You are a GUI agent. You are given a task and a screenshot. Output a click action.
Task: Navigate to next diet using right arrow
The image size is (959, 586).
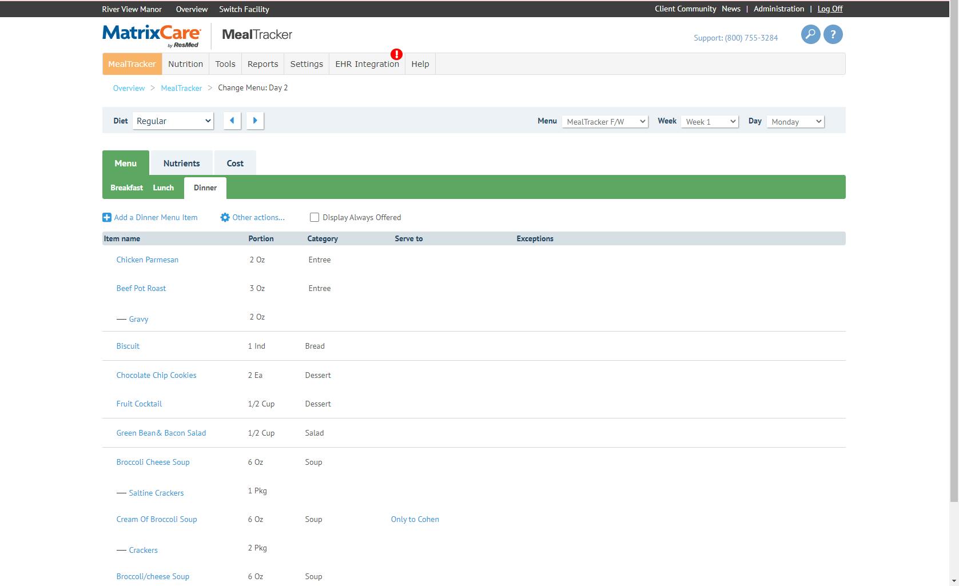255,121
